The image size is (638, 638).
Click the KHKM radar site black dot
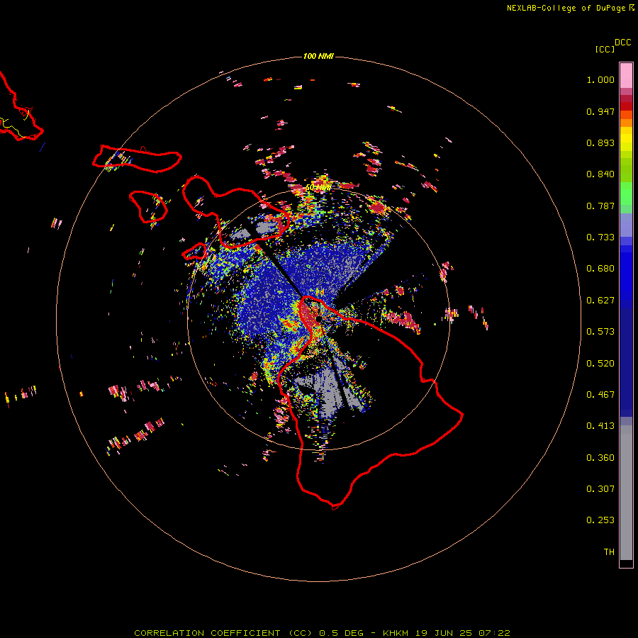coord(318,319)
